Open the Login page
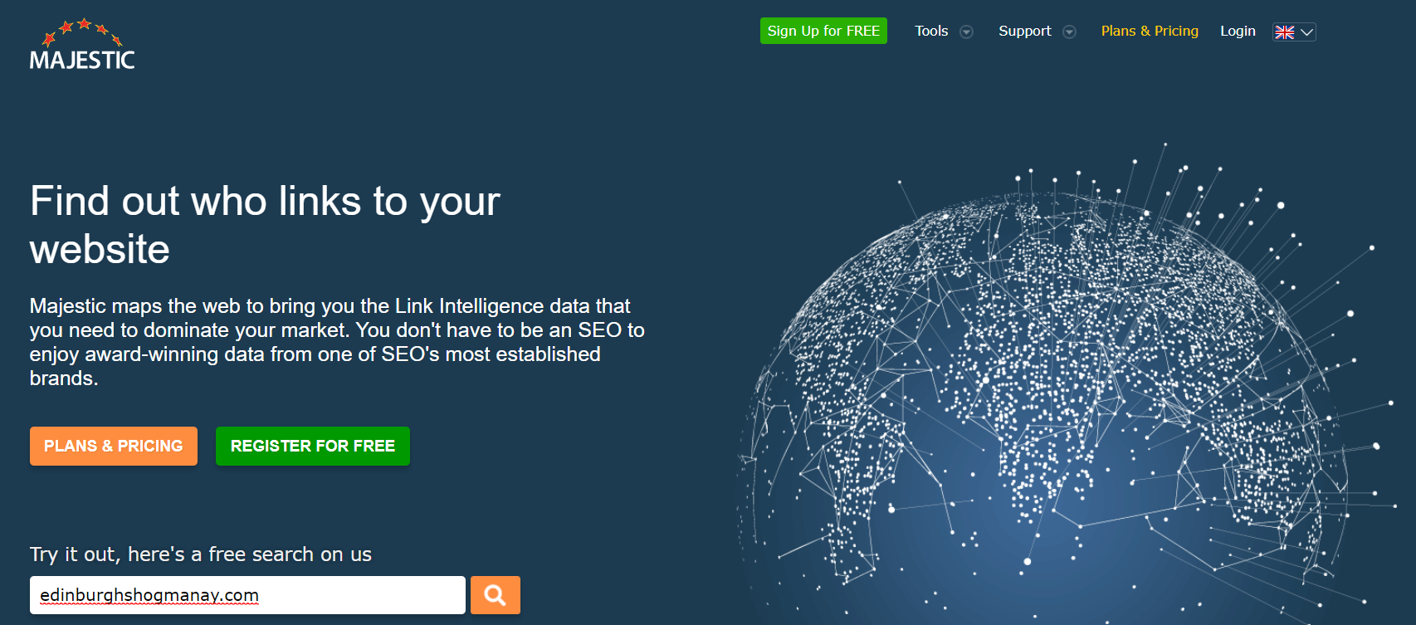This screenshot has height=625, width=1416. click(1238, 31)
